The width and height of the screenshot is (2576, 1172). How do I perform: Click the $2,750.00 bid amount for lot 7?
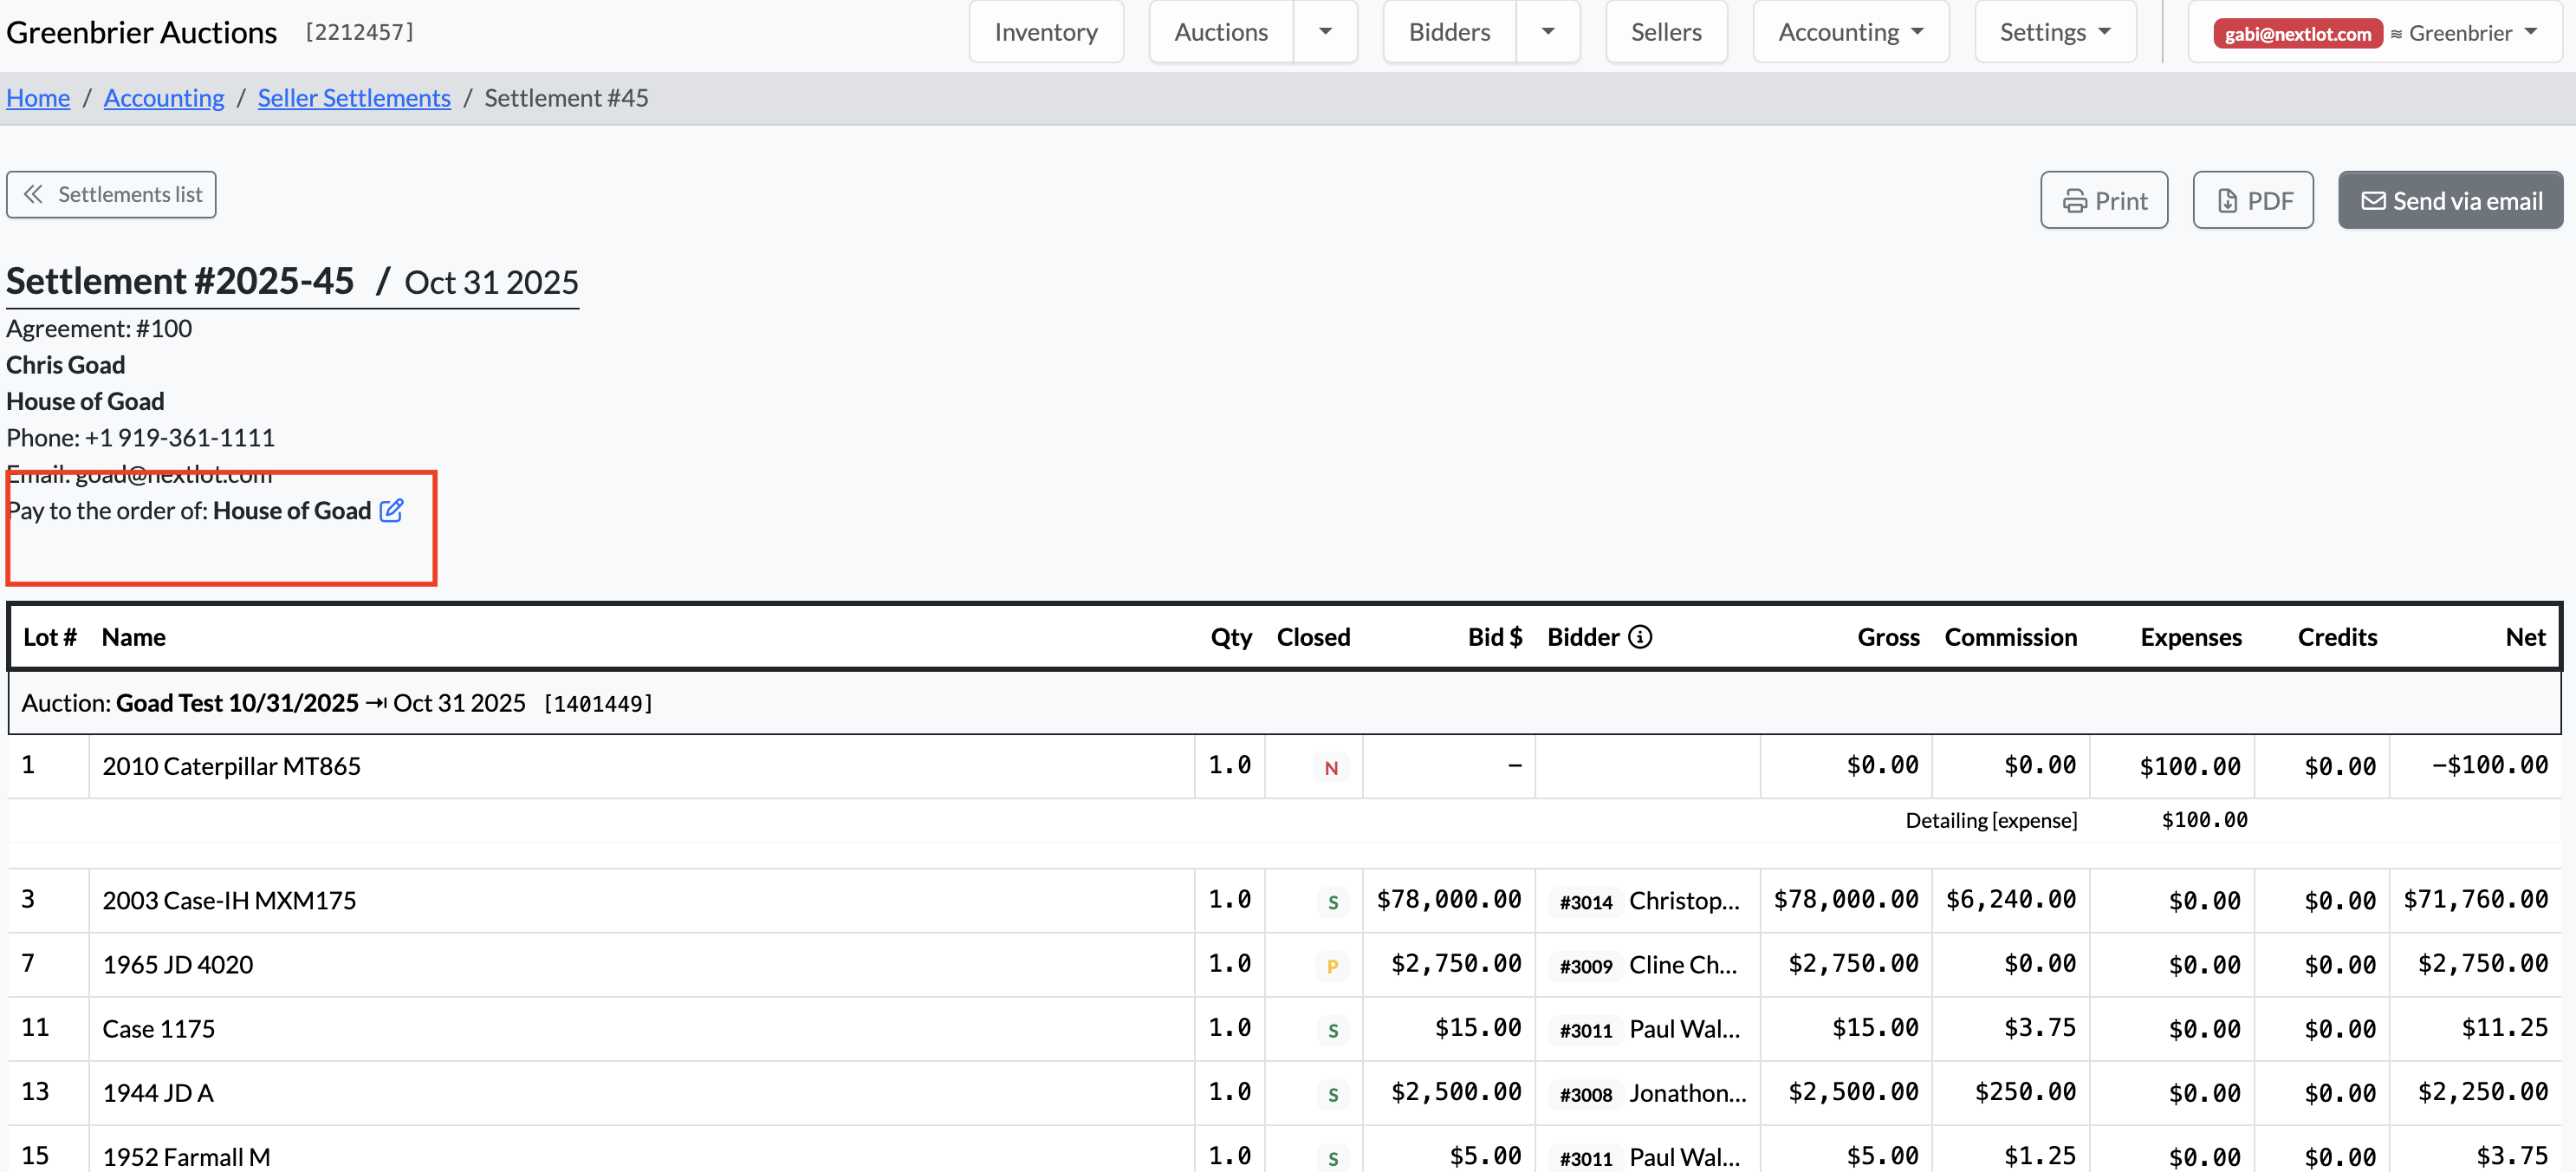click(1455, 964)
